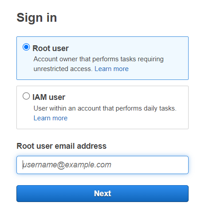Click the blue Next button
This screenshot has height=214, width=209.
pyautogui.click(x=103, y=194)
